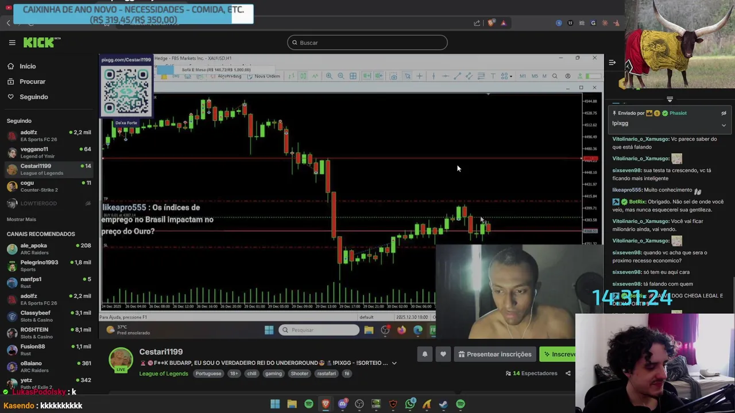Image resolution: width=735 pixels, height=413 pixels.
Task: Toggle AlgoTrading in MetaTrader toolbar
Action: point(226,76)
